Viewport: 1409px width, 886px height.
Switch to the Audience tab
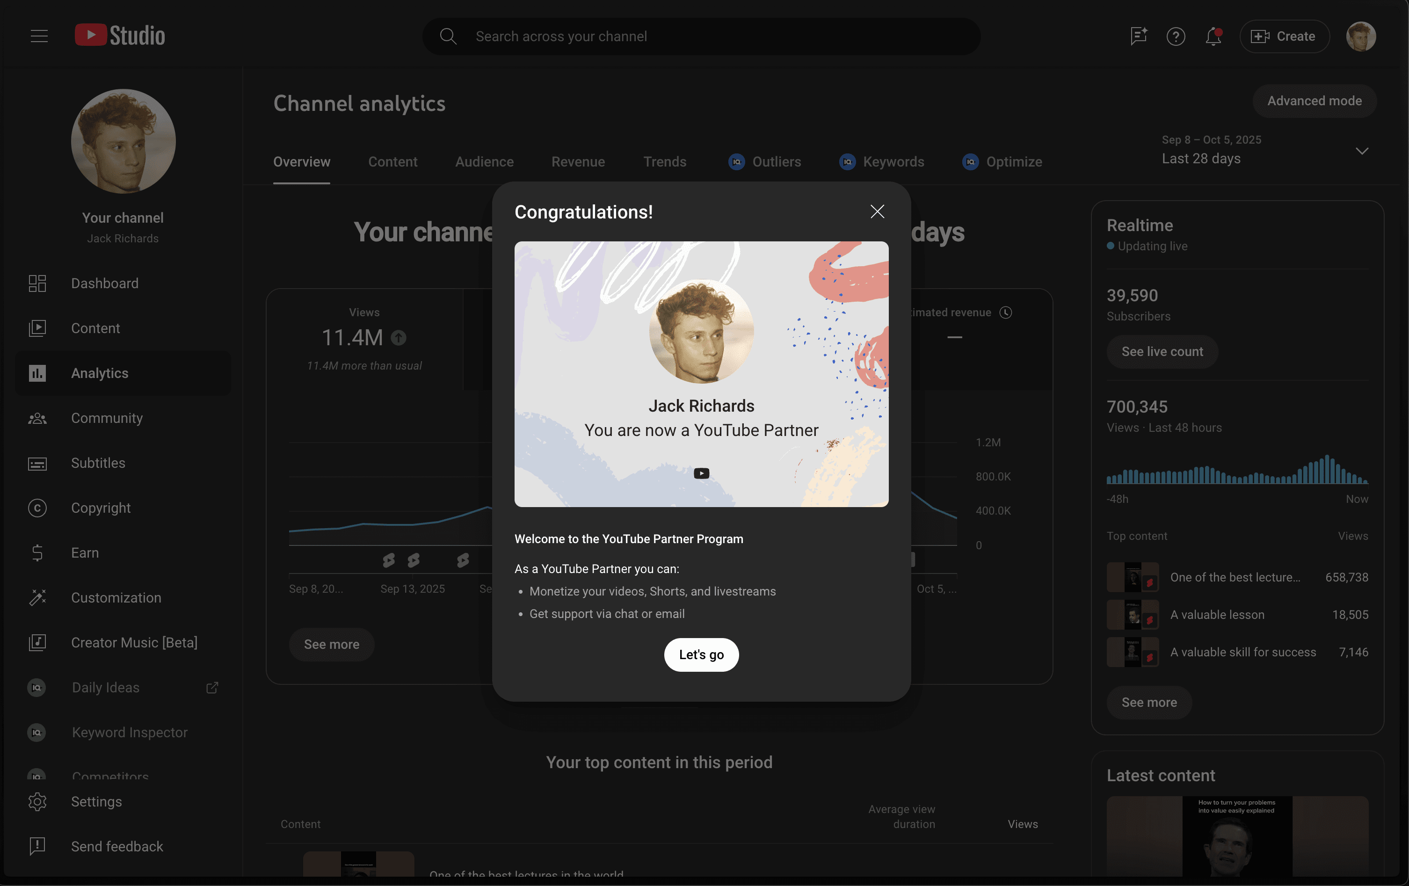484,162
